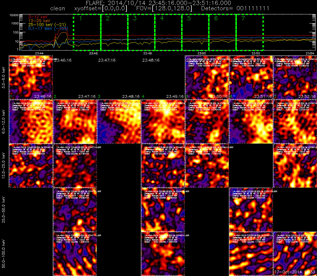This screenshot has width=317, height=276.
Task: View the 12.0-25.0 keV image for interval 1
Action: coord(31,166)
